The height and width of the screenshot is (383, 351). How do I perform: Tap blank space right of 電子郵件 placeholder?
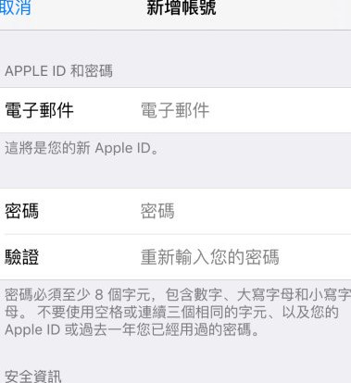click(x=280, y=110)
